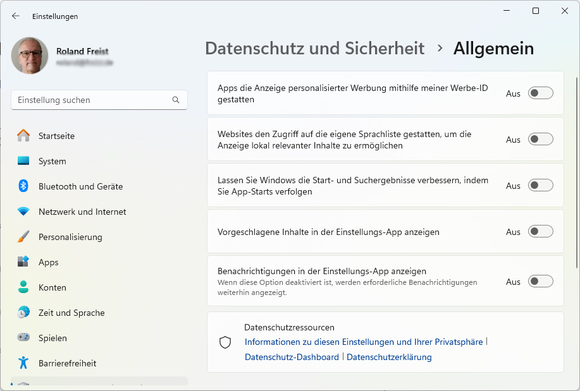Click the shield icon beside Datenschutzressourcen
580x391 pixels.
(225, 342)
